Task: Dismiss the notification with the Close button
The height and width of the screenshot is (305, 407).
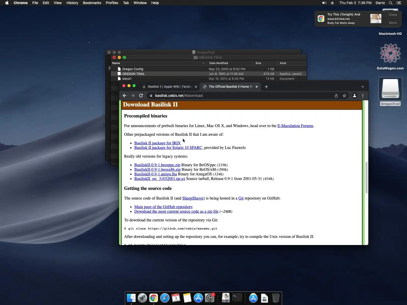Action: point(393,15)
